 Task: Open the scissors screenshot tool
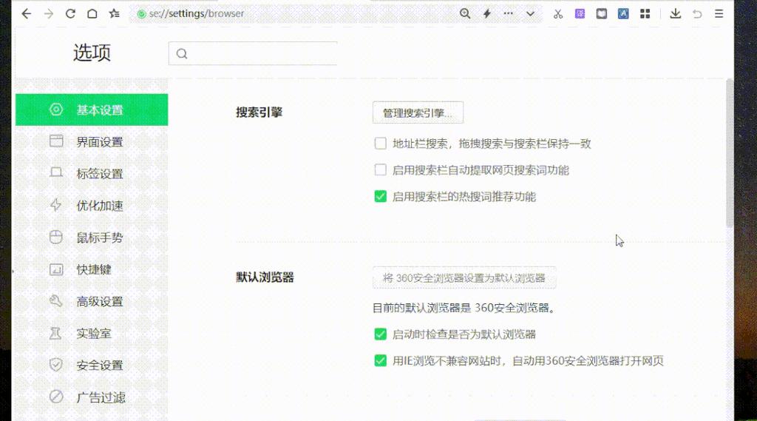click(558, 14)
